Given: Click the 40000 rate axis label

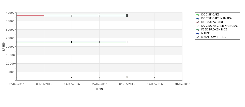Looking at the screenshot, I should (x=10, y=13).
